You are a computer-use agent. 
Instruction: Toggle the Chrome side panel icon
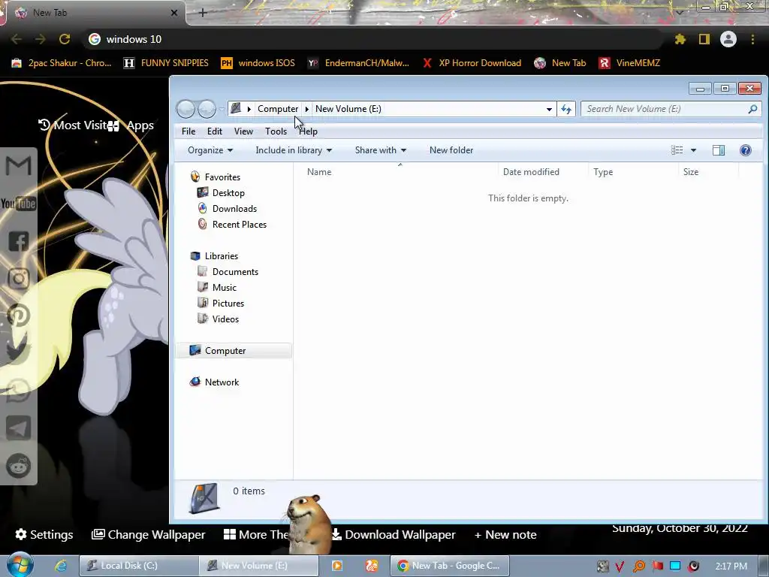(x=704, y=39)
